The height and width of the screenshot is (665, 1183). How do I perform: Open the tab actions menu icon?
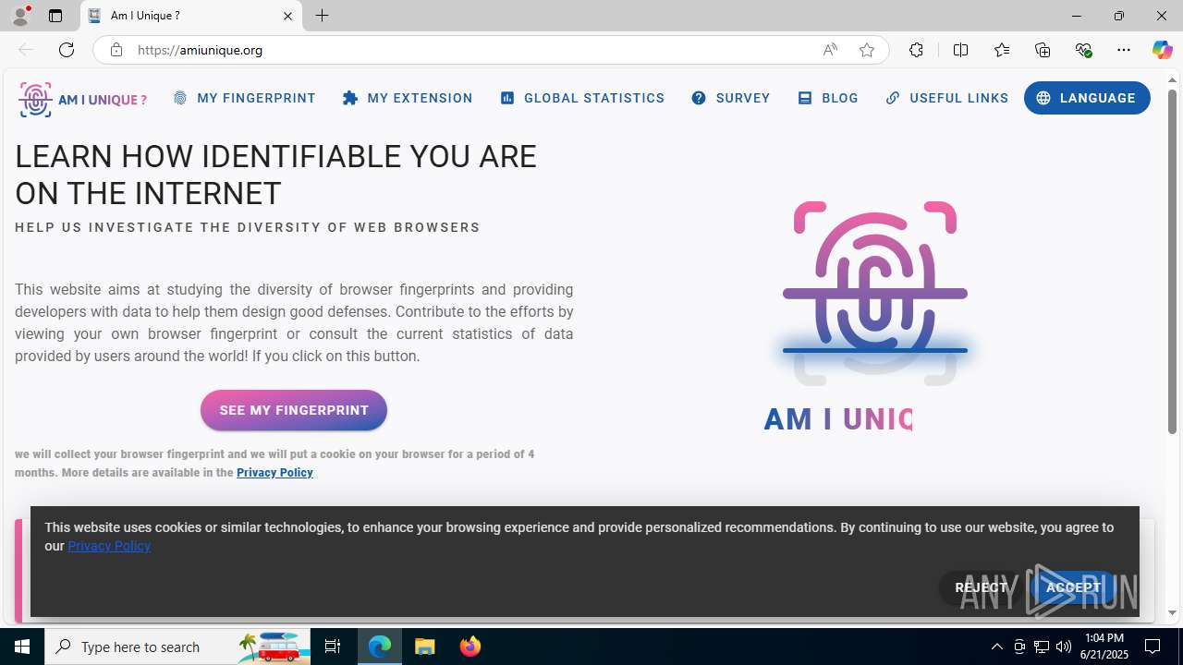coord(55,16)
